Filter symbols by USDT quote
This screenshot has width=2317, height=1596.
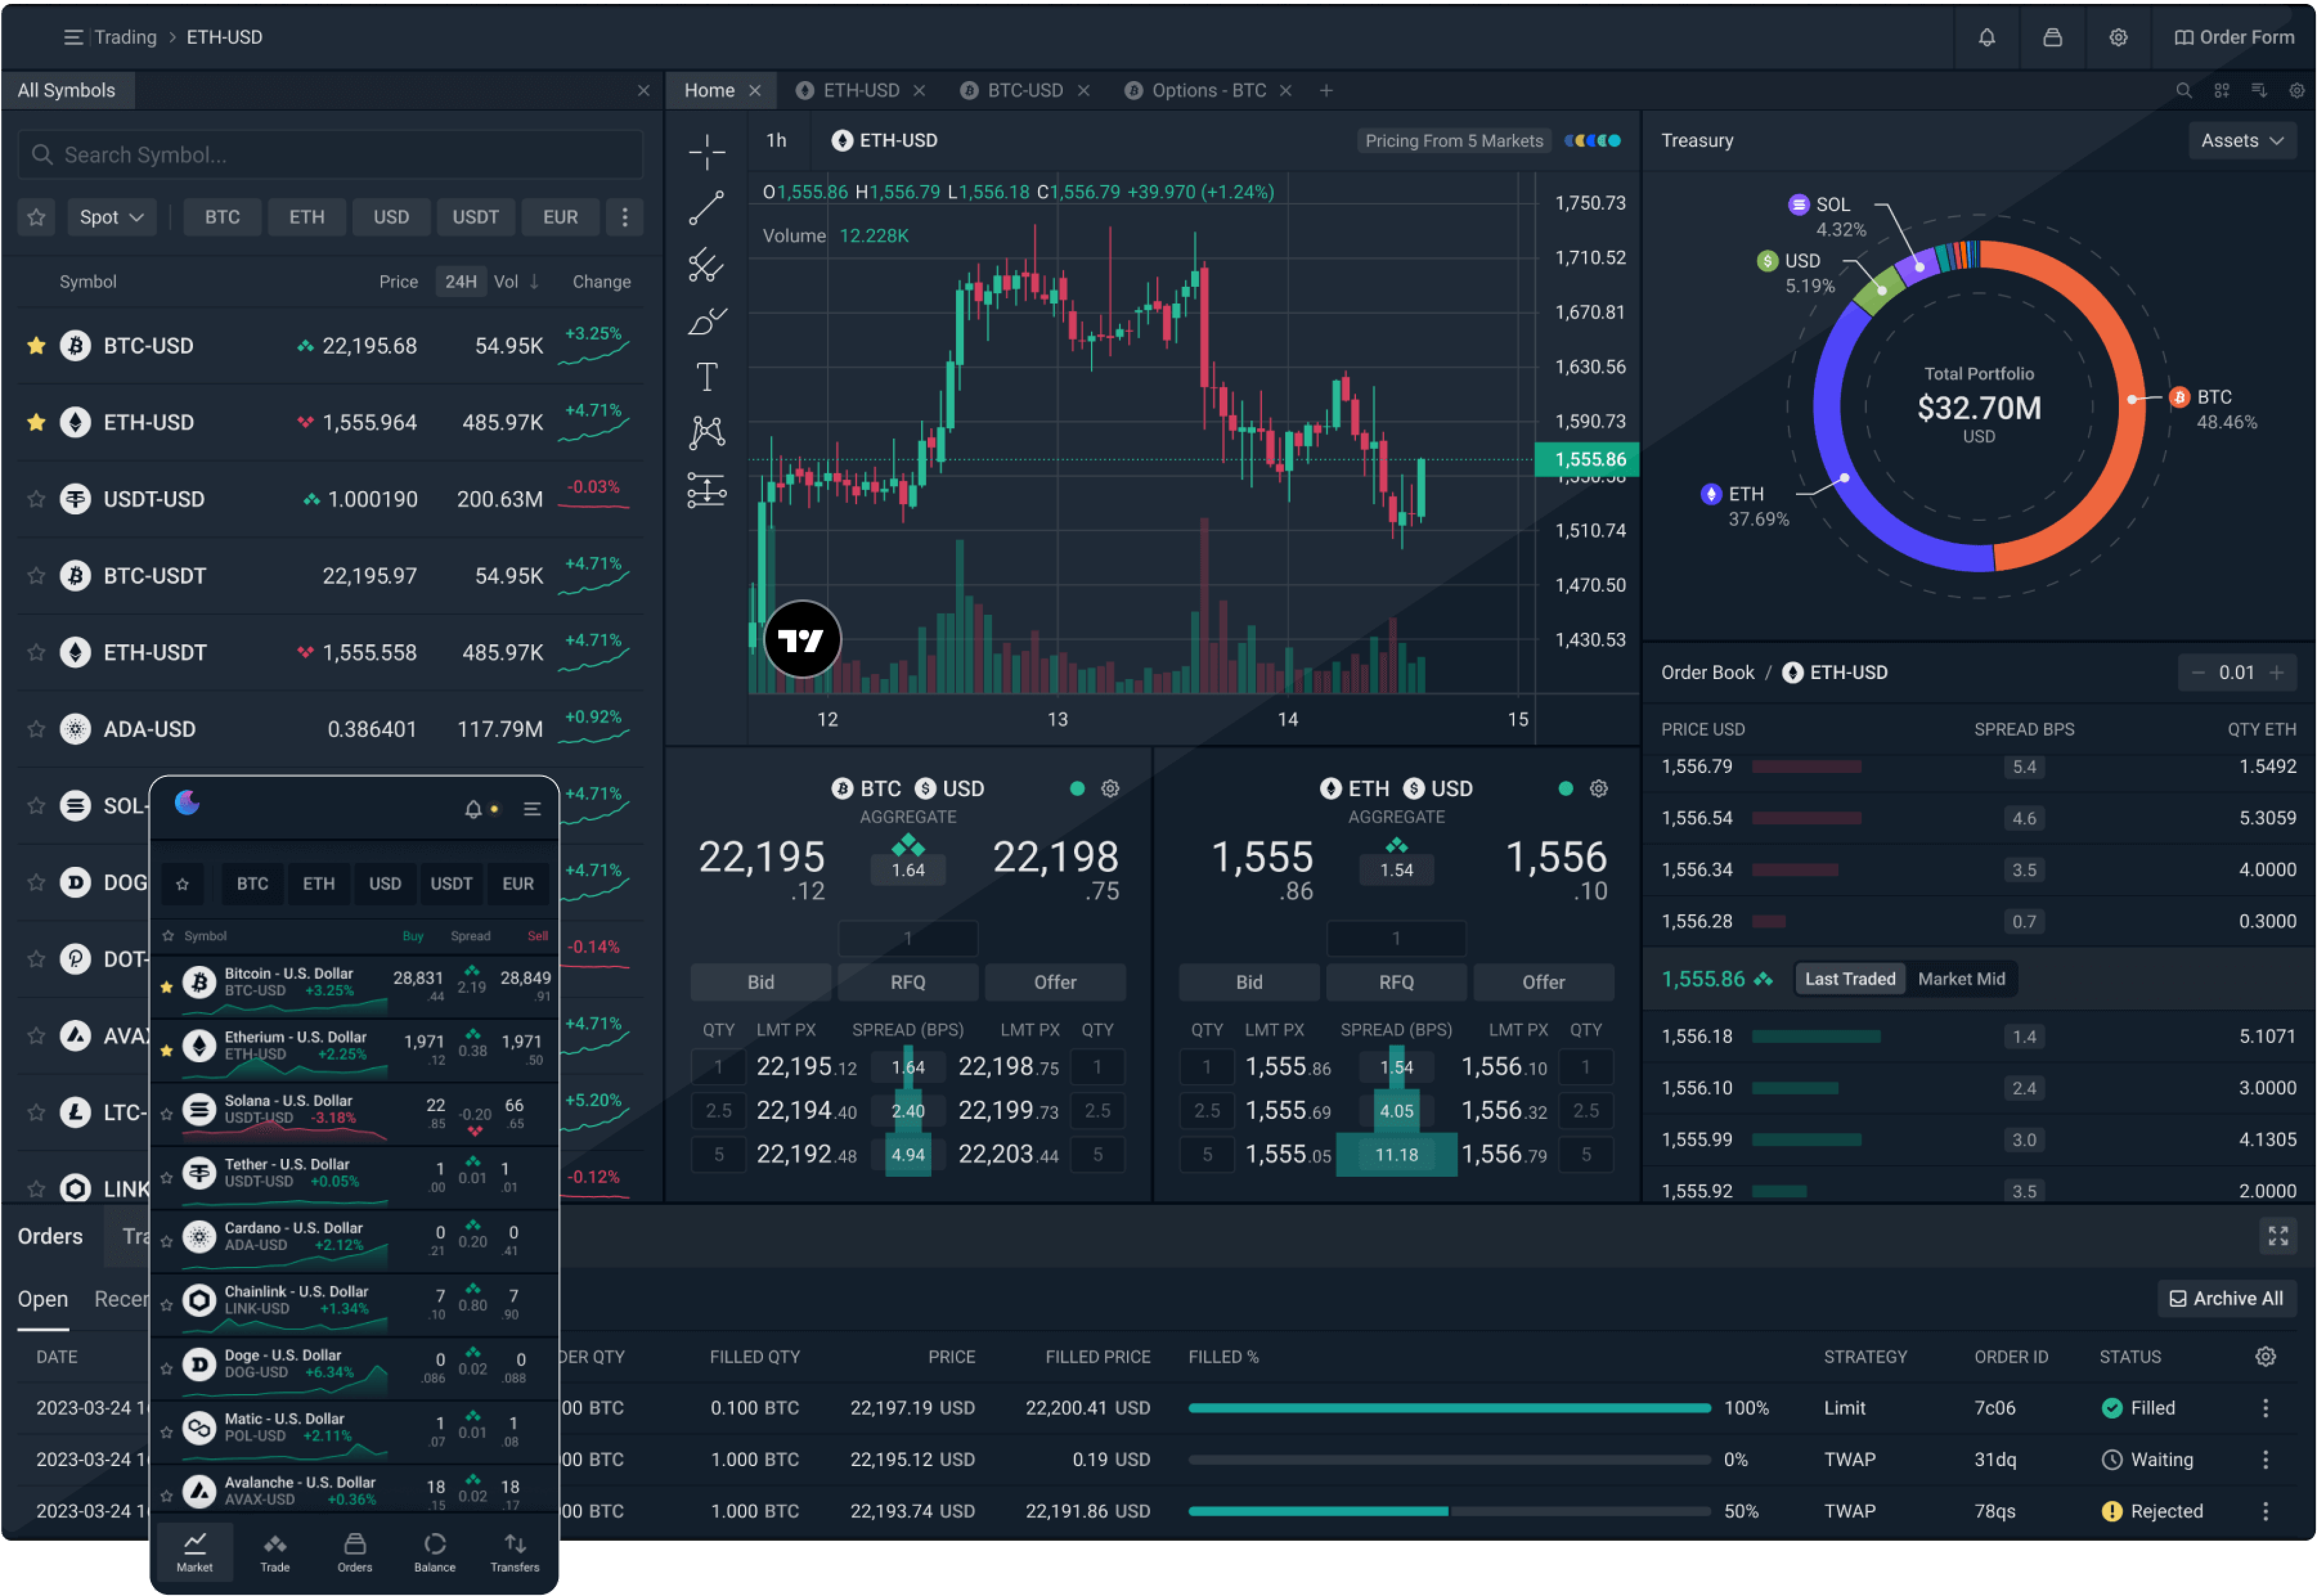pos(475,217)
